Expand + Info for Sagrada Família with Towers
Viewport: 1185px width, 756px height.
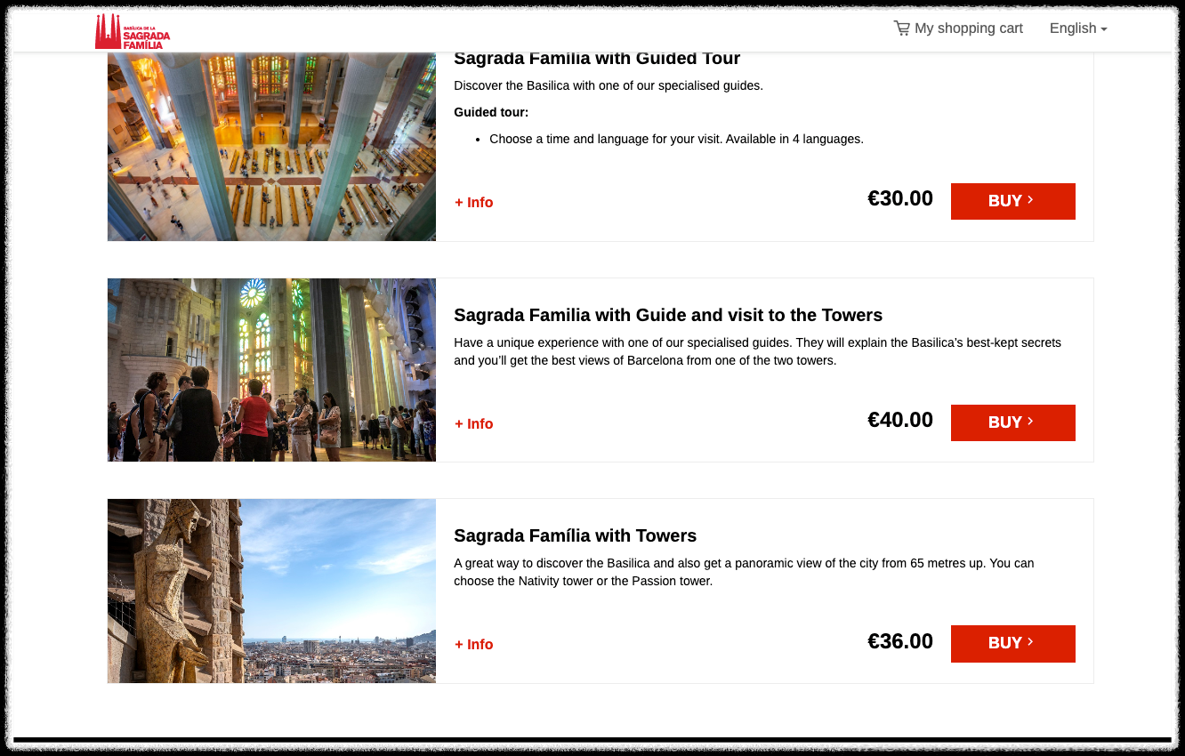474,645
